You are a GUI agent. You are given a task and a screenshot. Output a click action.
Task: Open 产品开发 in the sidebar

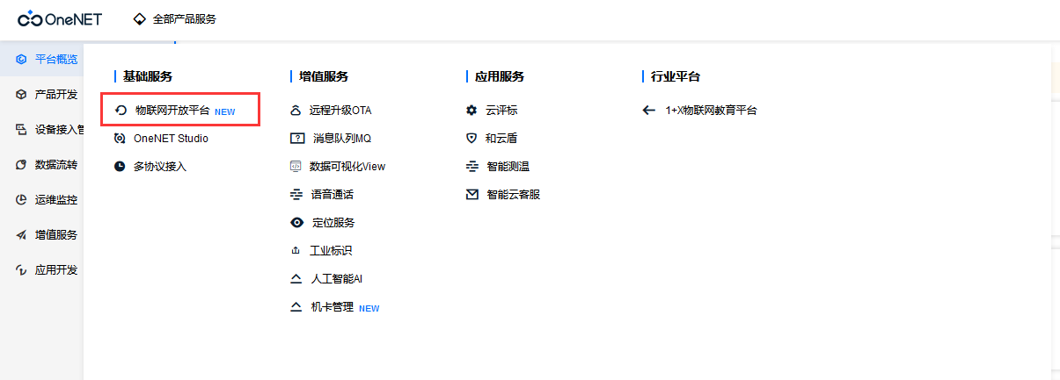[x=56, y=95]
